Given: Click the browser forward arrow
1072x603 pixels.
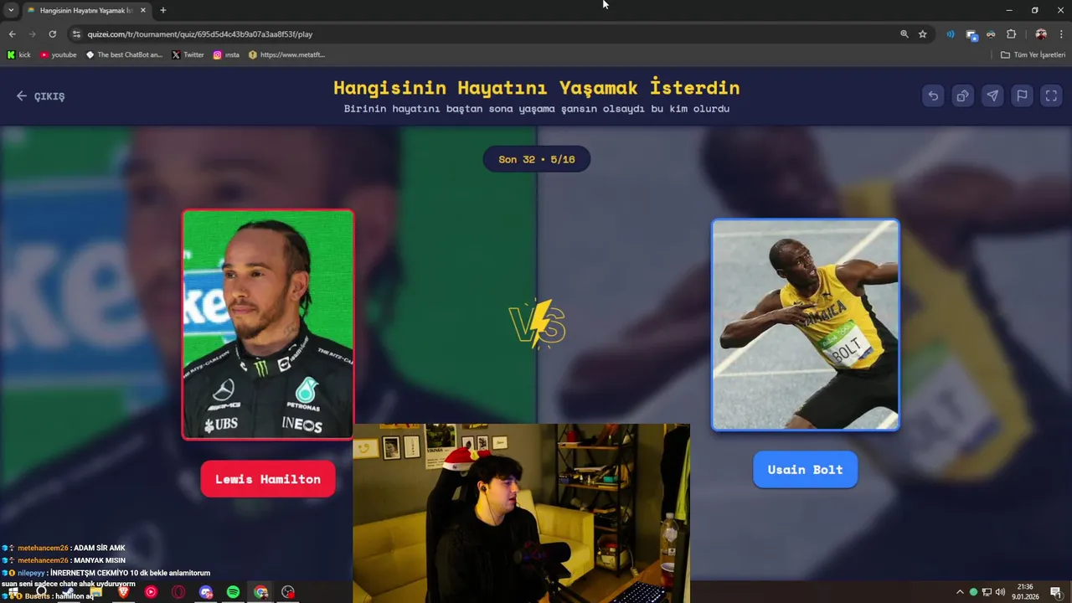Looking at the screenshot, I should [x=33, y=34].
